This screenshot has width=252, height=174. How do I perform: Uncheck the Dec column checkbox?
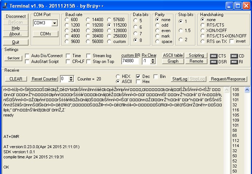point(138,76)
